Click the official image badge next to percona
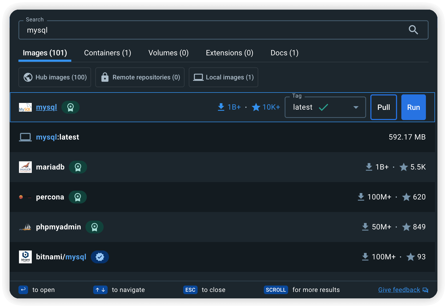The height and width of the screenshot is (308, 447). (78, 197)
